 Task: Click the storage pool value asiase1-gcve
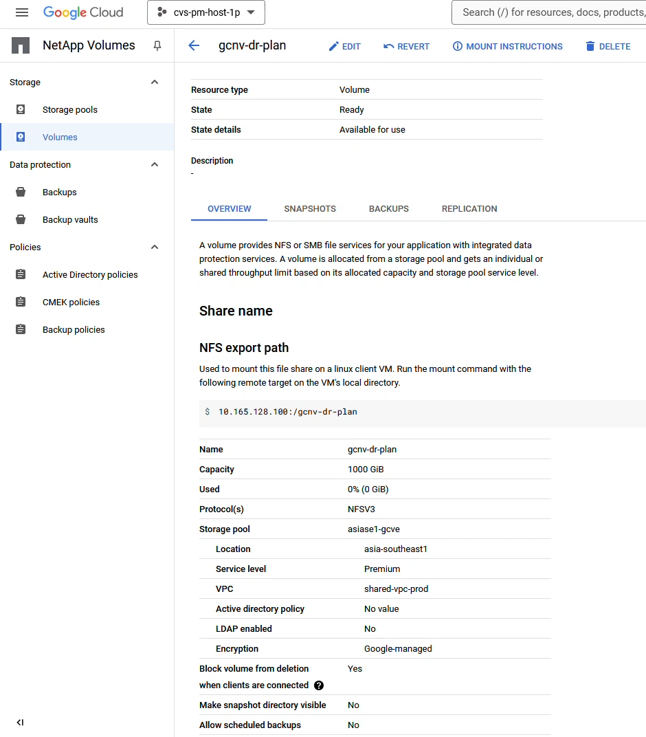[374, 529]
